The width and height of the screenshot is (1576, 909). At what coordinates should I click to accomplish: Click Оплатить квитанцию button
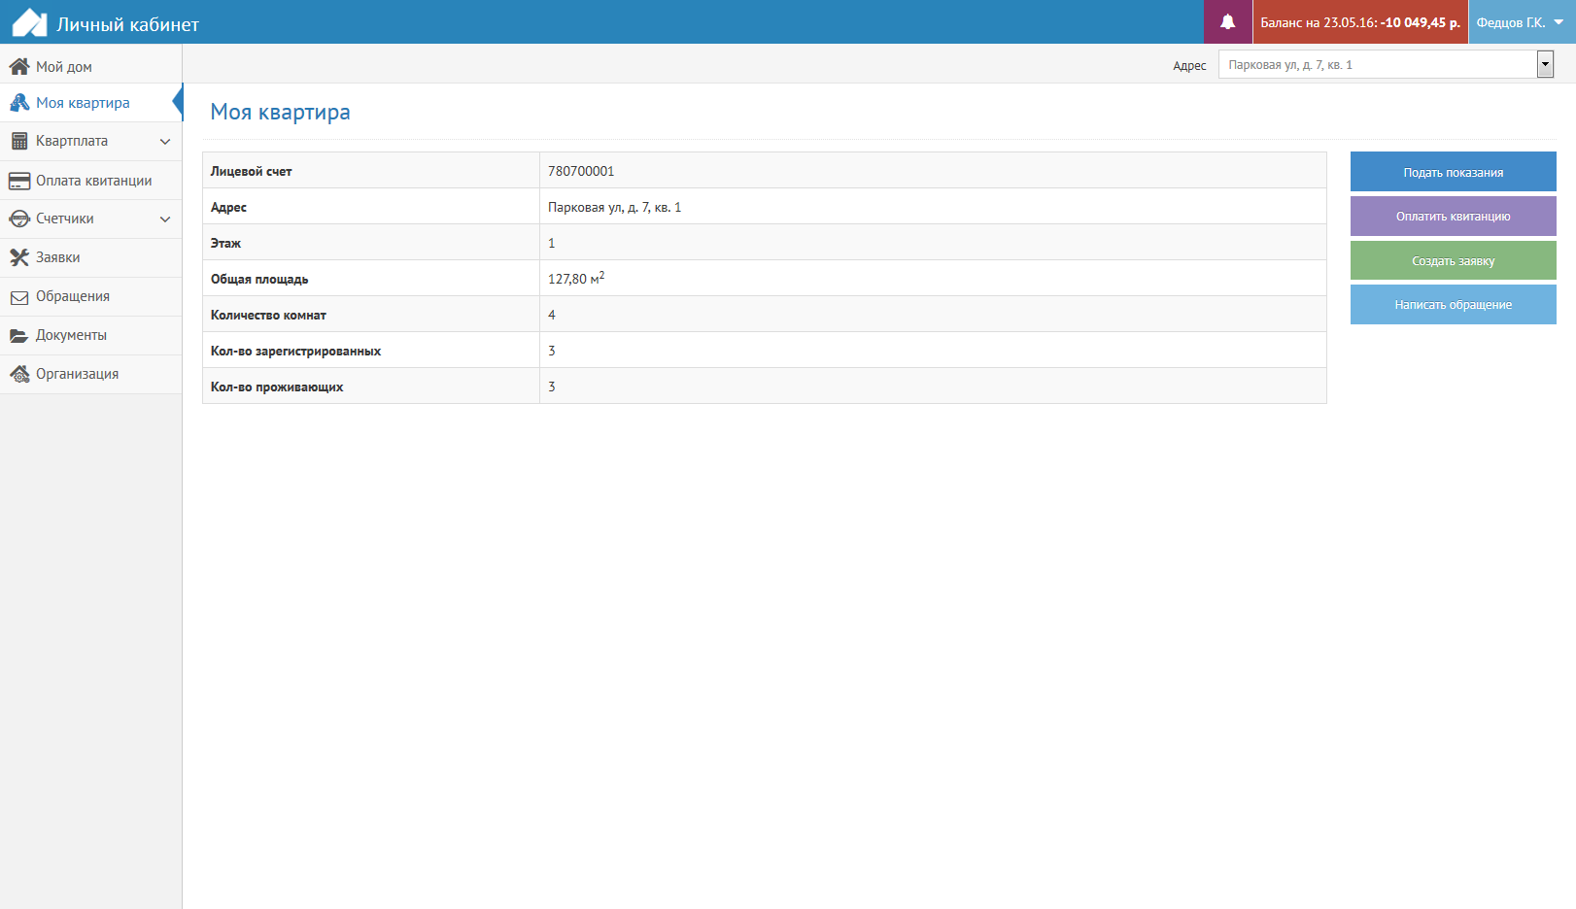point(1454,216)
